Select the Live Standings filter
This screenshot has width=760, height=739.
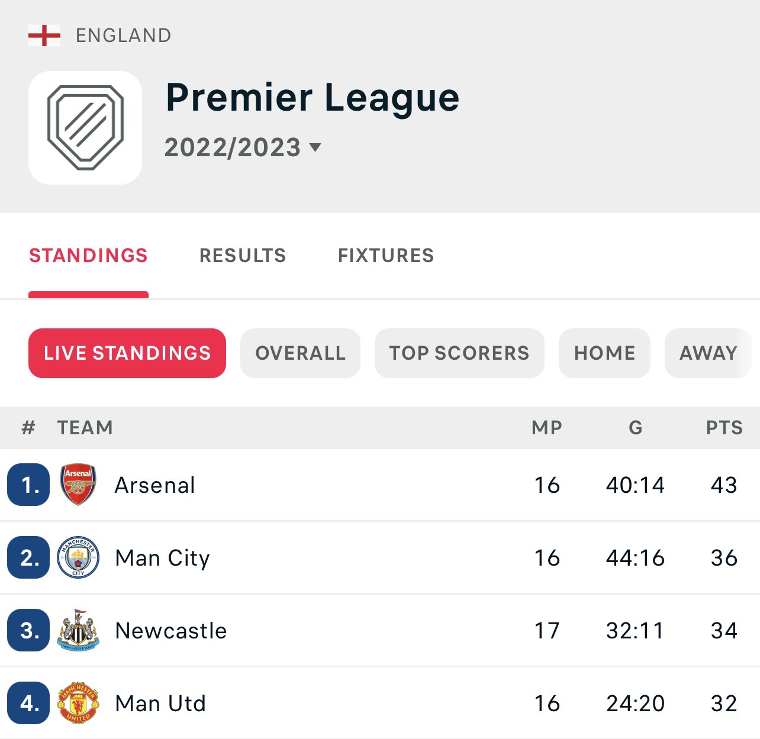click(x=127, y=353)
